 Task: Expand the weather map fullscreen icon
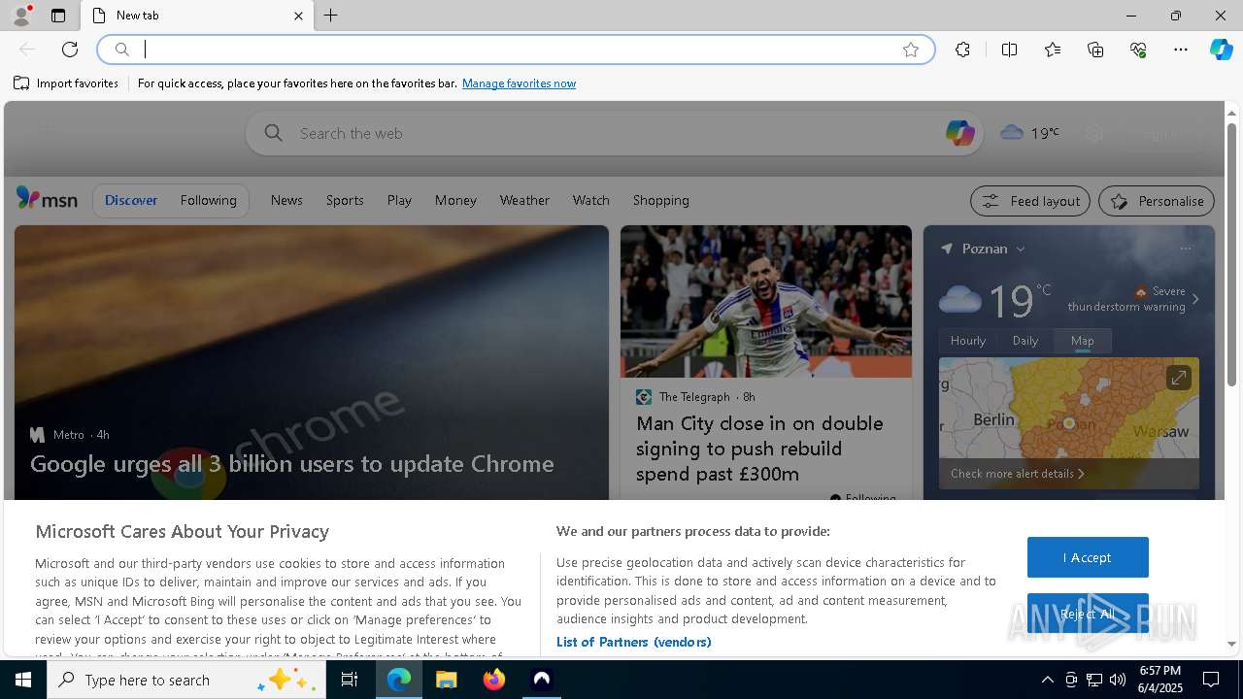1178,378
